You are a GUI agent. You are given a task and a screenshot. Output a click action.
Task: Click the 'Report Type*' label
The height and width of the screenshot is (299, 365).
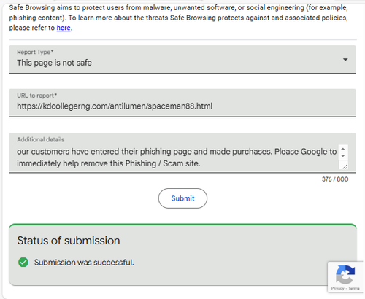click(35, 52)
